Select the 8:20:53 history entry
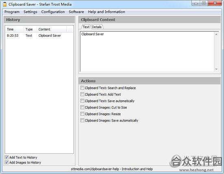 39,35
